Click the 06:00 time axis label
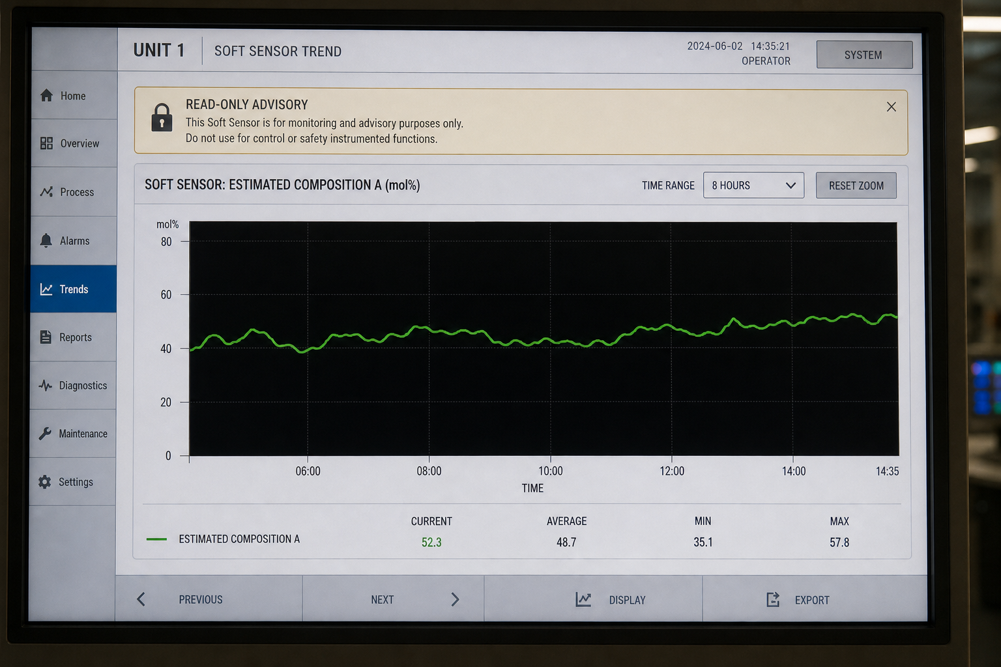1001x667 pixels. (x=308, y=471)
